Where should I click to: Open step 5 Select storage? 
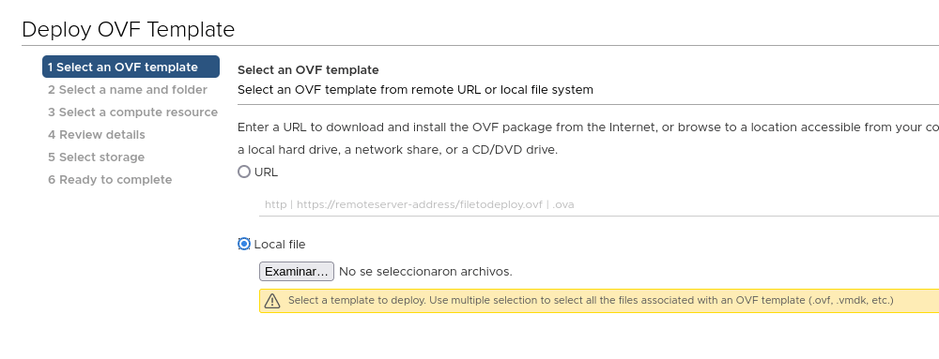[97, 157]
